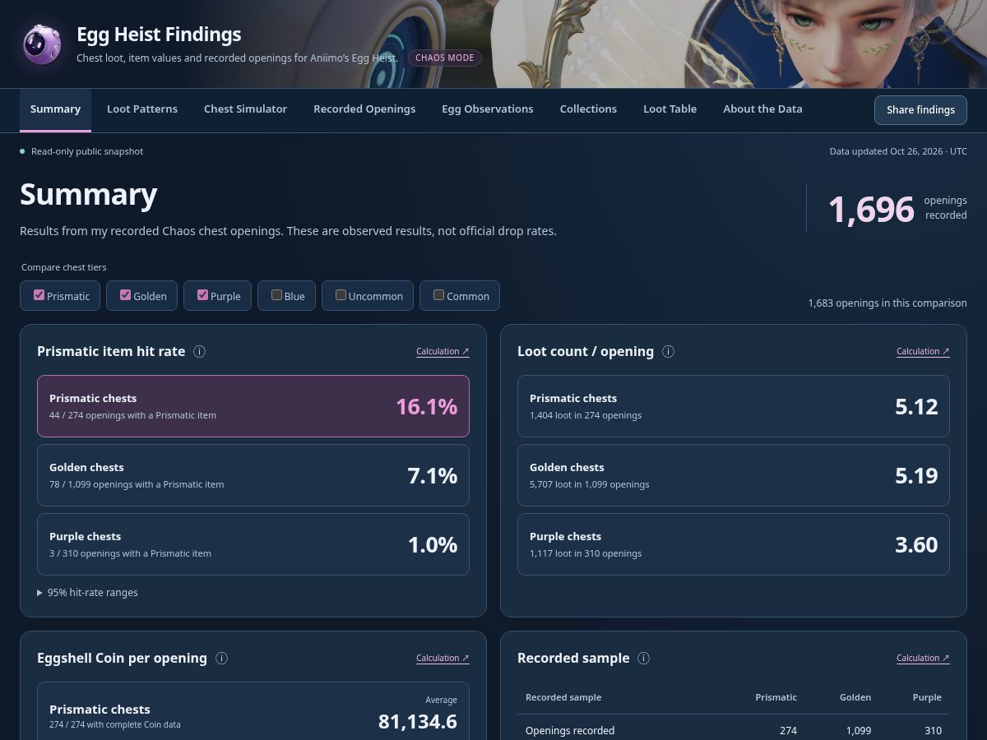Screen dimensions: 987x740
Task: Click the Purple column header in Recorded sample
Action: point(927,697)
